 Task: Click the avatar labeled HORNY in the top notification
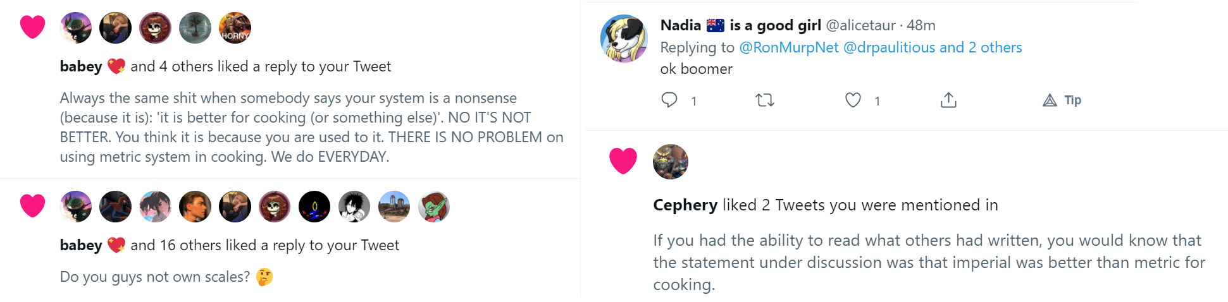tap(235, 28)
